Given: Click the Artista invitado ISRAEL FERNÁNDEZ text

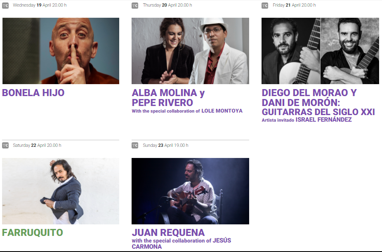Looking at the screenshot, I should pyautogui.click(x=307, y=120).
